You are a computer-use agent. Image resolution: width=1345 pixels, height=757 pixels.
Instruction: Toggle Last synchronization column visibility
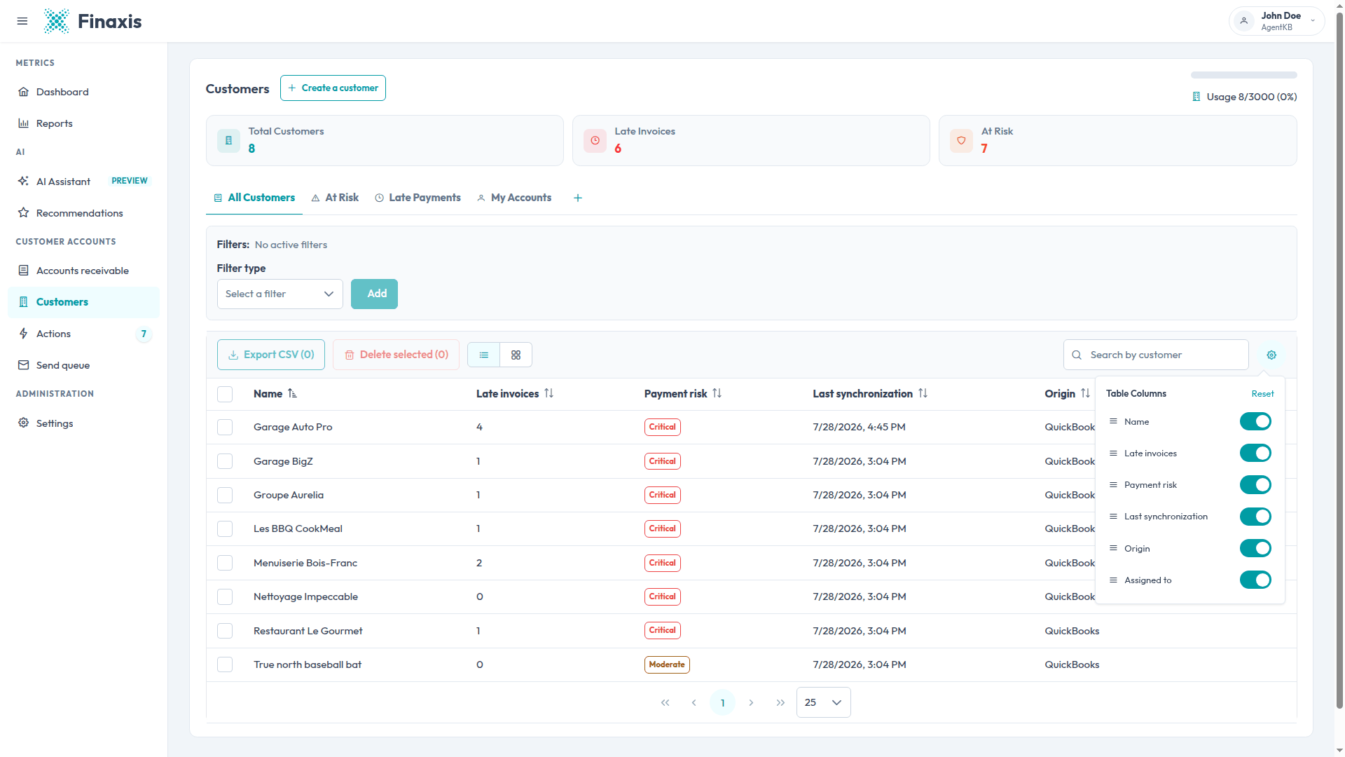coord(1255,517)
